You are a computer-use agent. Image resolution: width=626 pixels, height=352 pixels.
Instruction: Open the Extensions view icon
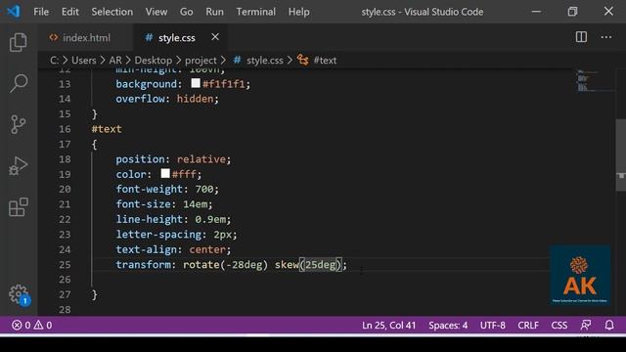pos(19,207)
